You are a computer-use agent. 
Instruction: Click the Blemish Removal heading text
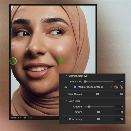pos(78,76)
